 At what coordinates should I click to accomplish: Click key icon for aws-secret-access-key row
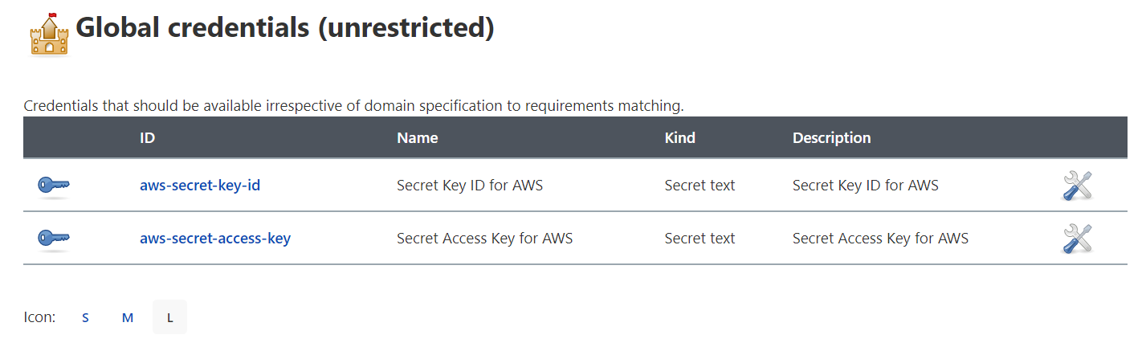click(x=54, y=238)
